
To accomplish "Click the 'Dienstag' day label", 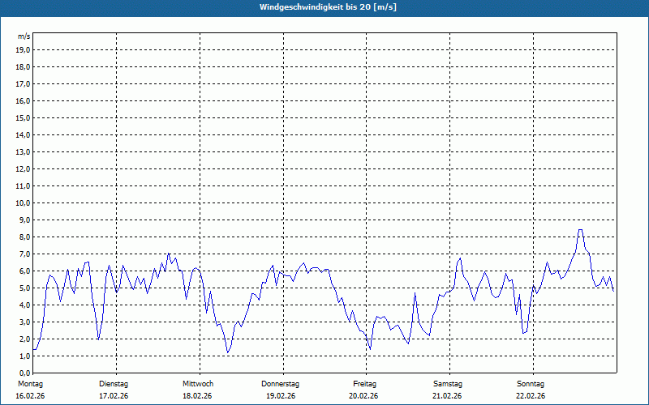I will [114, 384].
